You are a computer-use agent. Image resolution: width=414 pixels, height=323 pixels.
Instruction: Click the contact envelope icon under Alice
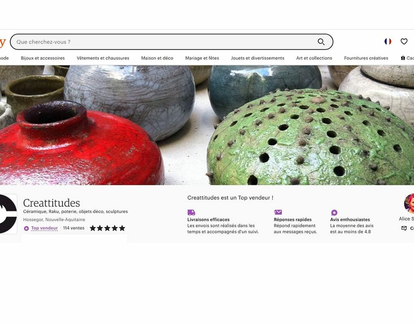point(404,228)
